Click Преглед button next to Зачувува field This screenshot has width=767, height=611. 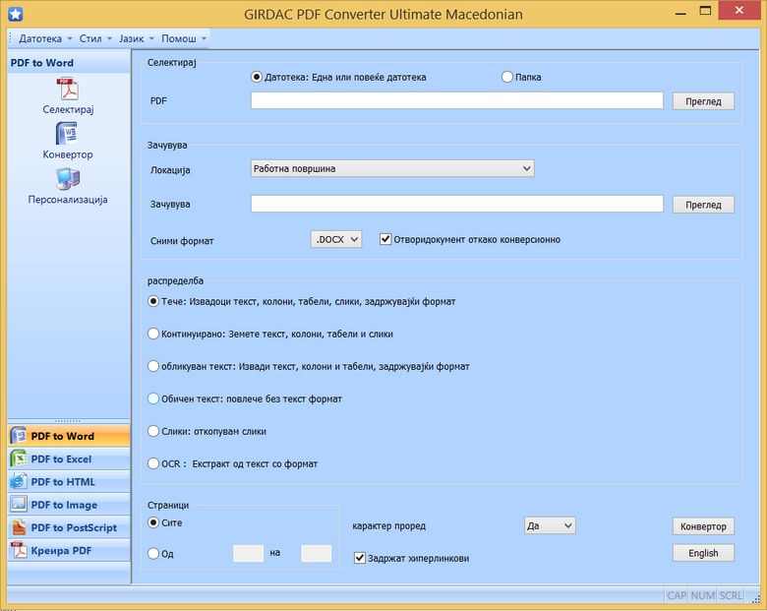tap(703, 205)
